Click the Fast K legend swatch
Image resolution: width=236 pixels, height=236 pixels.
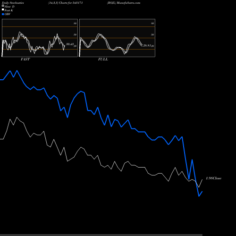(x=3, y=10)
